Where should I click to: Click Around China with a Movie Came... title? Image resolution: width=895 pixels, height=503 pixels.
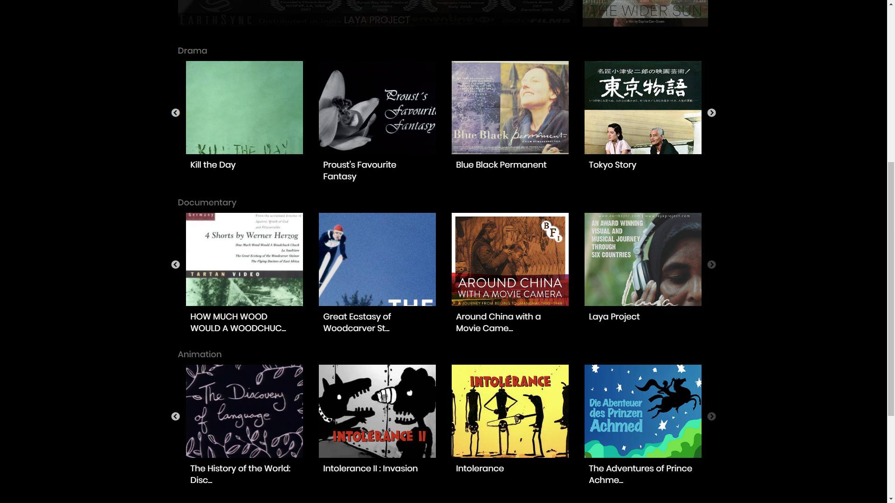pos(498,322)
